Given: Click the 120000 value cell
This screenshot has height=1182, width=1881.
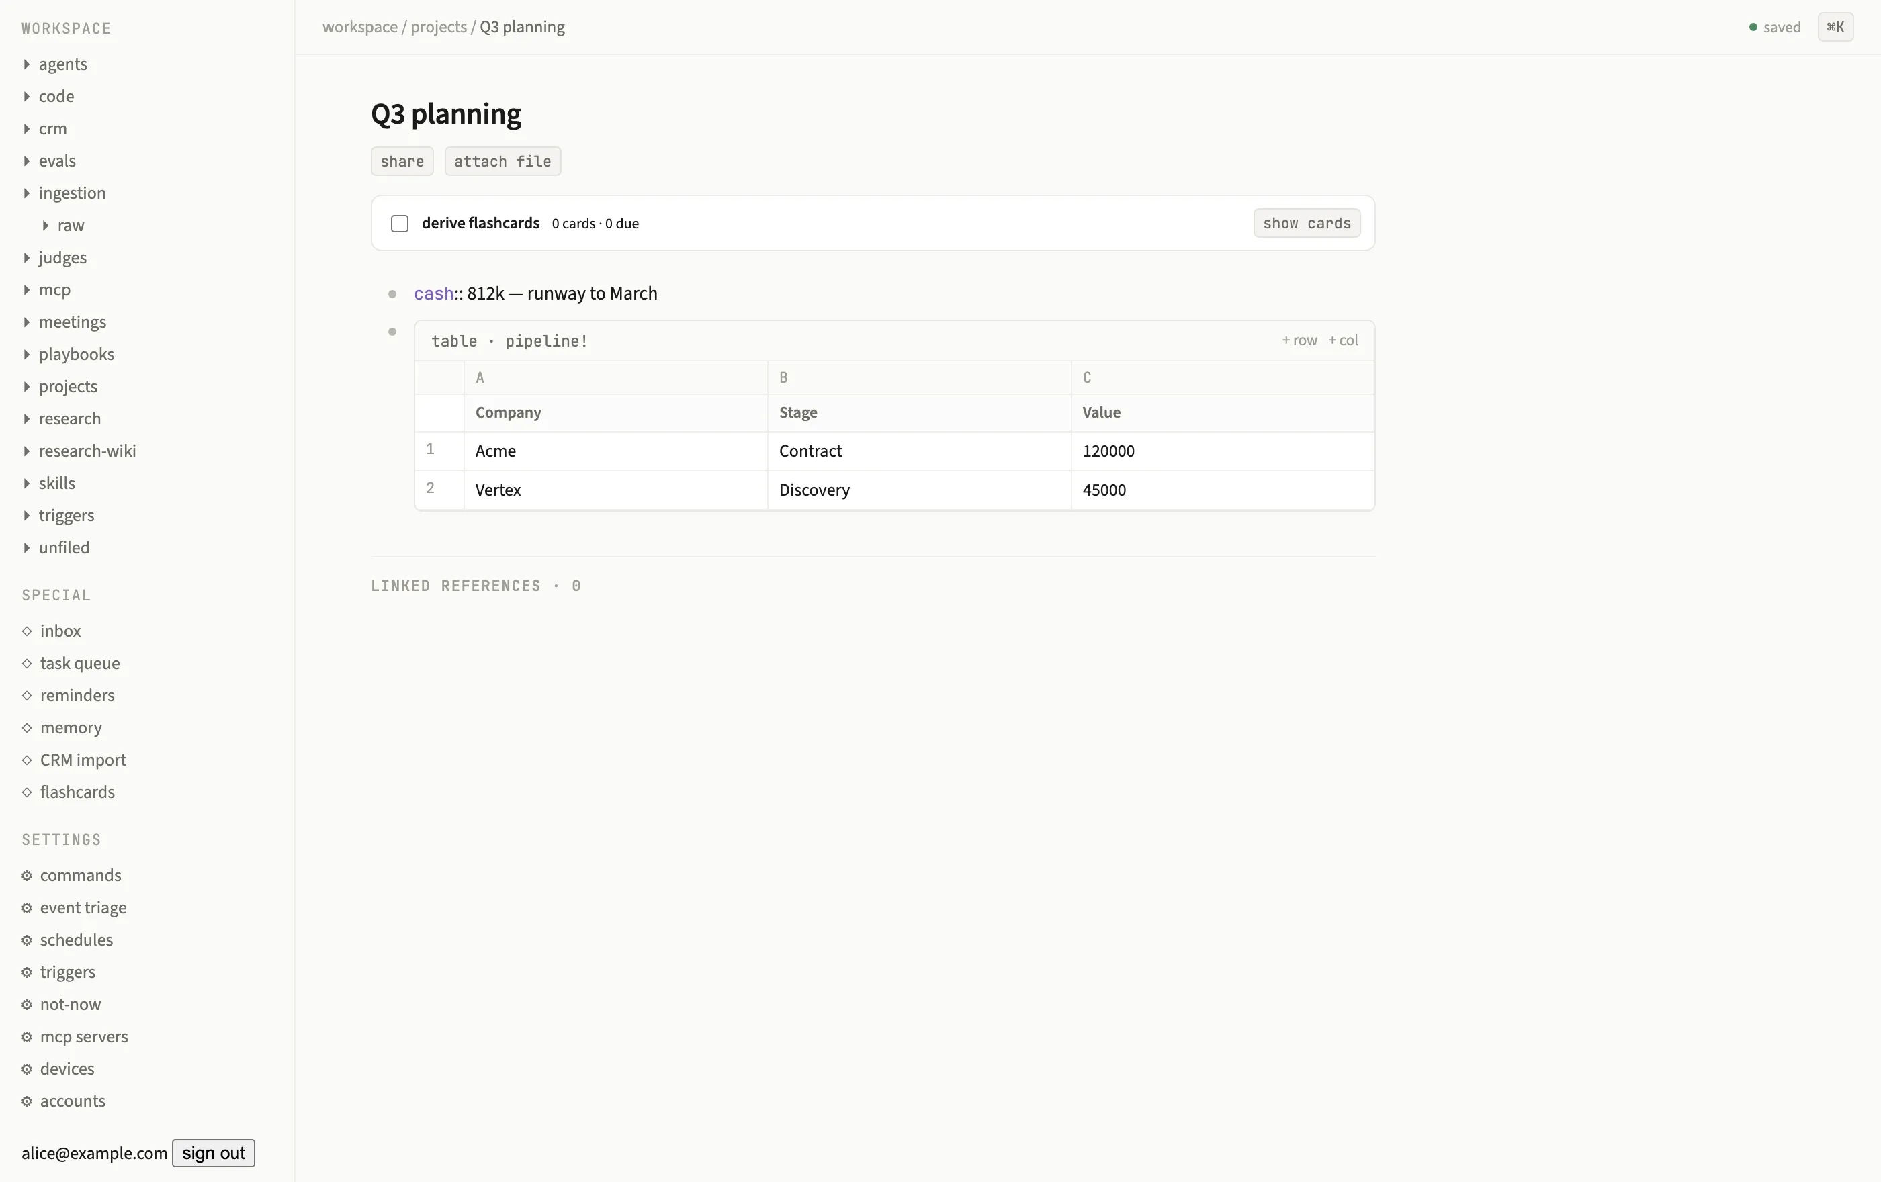Looking at the screenshot, I should click(x=1223, y=451).
